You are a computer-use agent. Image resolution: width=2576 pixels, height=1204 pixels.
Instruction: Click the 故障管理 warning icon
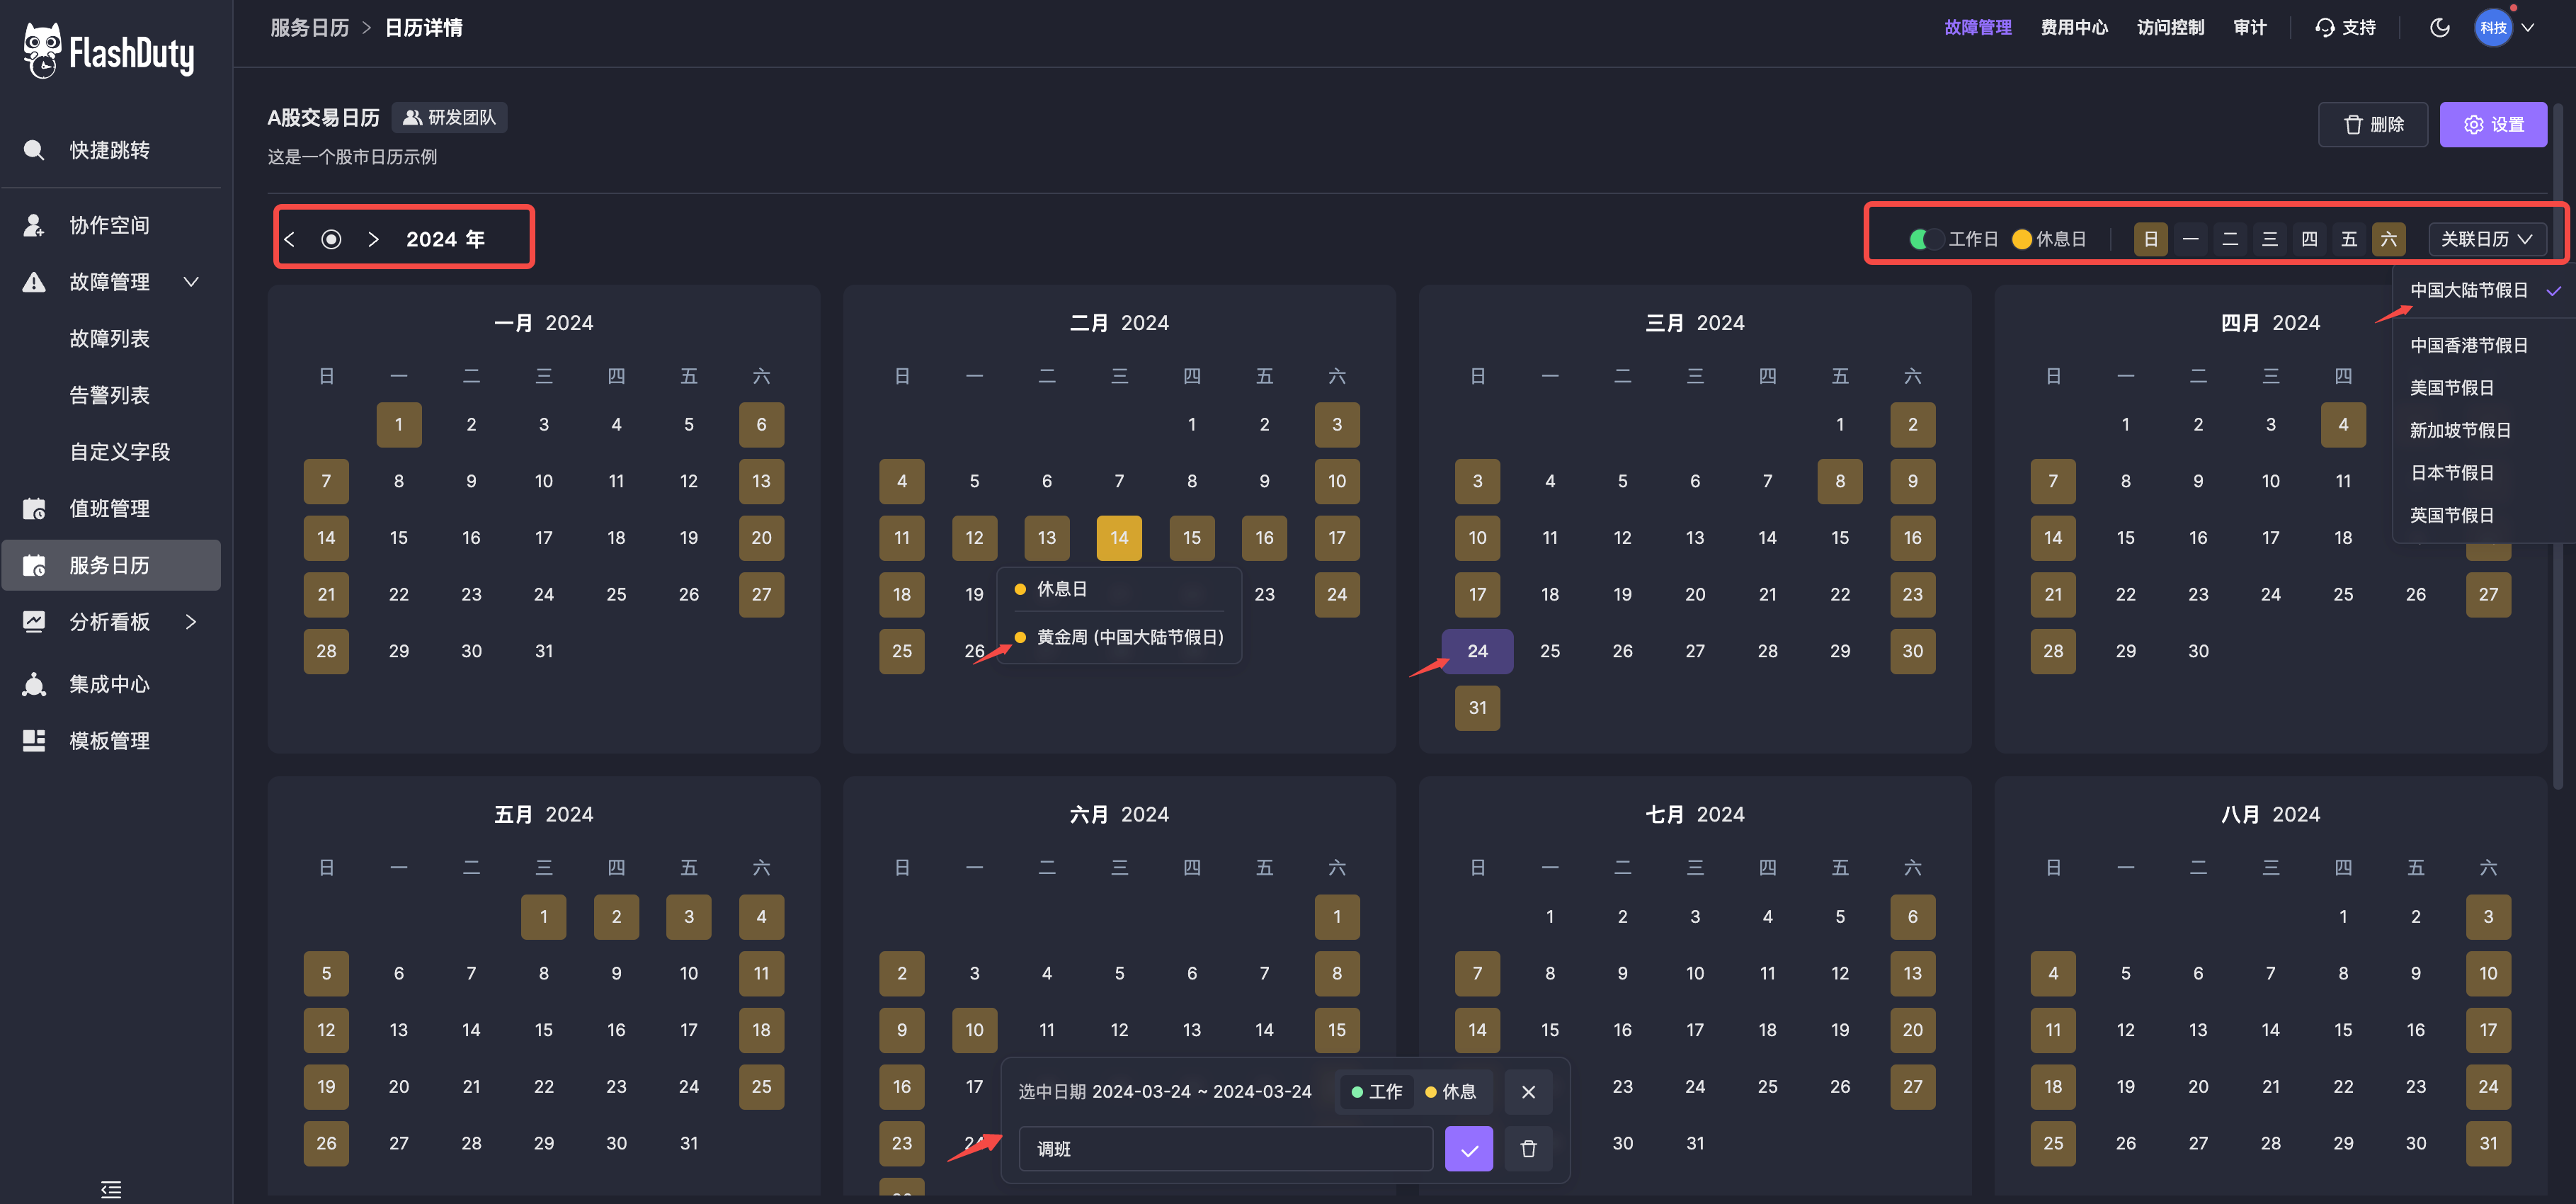[34, 282]
